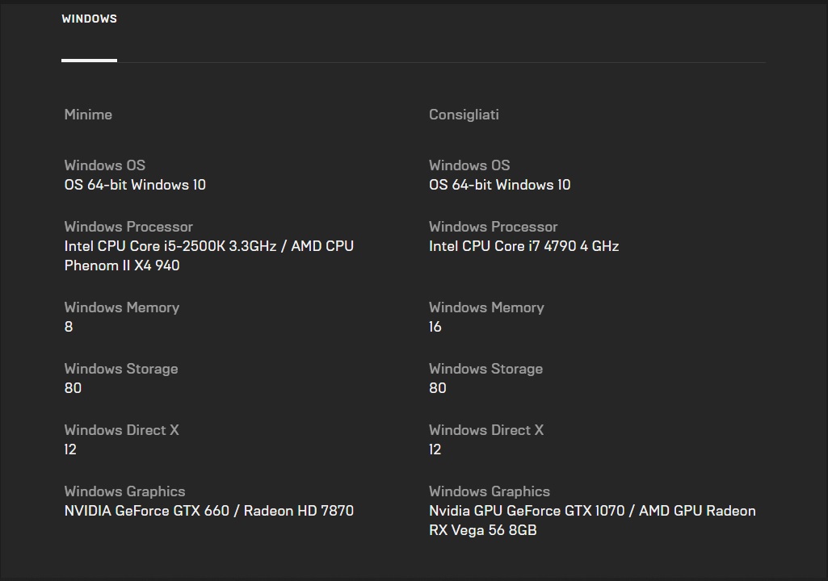This screenshot has width=828, height=581.
Task: Select Intel CPU Core i7 4790 text
Action: 523,246
